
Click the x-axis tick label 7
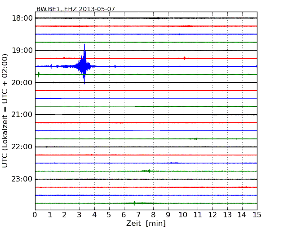(x=138, y=215)
